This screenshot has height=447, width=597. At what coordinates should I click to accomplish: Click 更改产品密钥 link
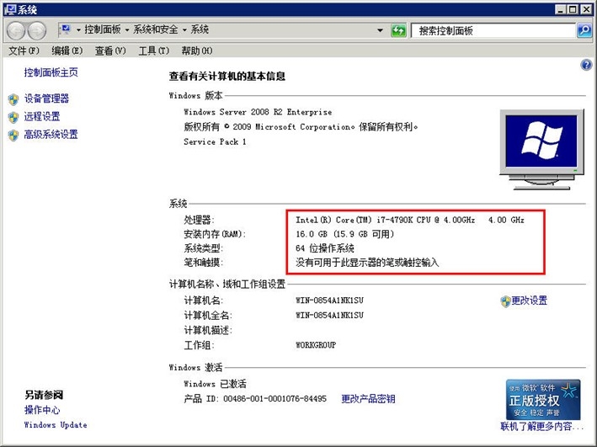tap(368, 399)
